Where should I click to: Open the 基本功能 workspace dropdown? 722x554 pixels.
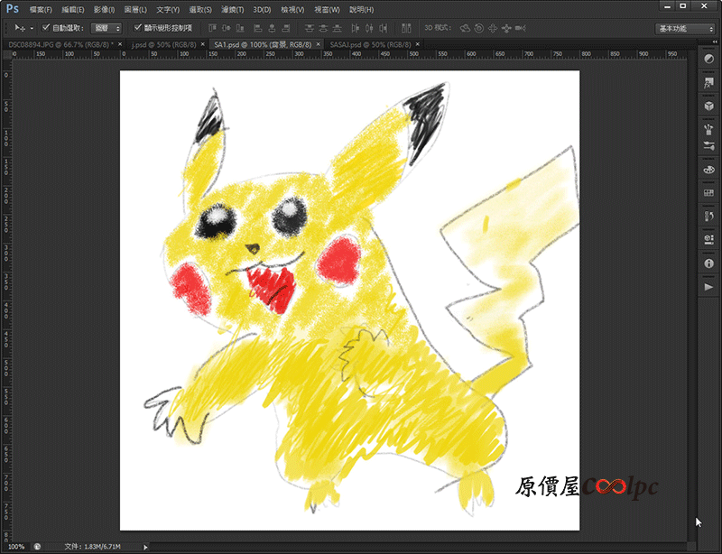(685, 29)
